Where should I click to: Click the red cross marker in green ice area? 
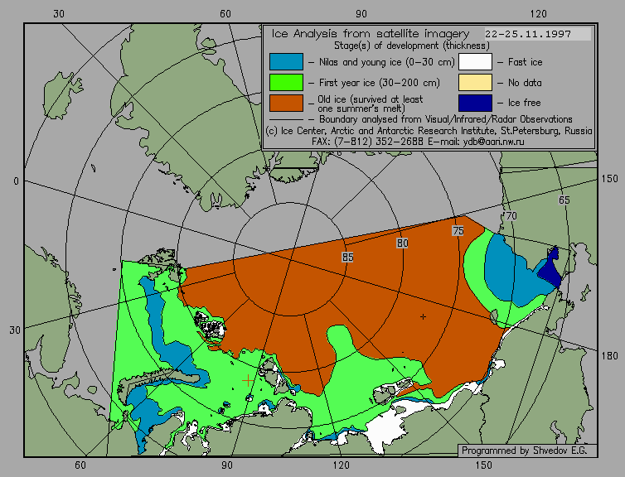click(248, 381)
